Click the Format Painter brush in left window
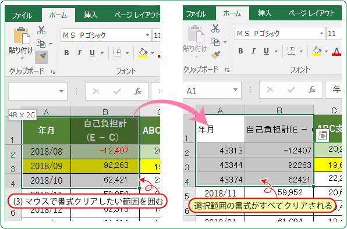The width and height of the screenshot is (347, 229). click(x=41, y=58)
